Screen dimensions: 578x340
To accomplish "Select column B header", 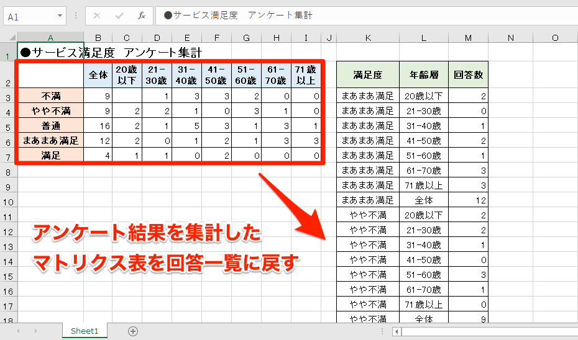I will click(x=98, y=37).
